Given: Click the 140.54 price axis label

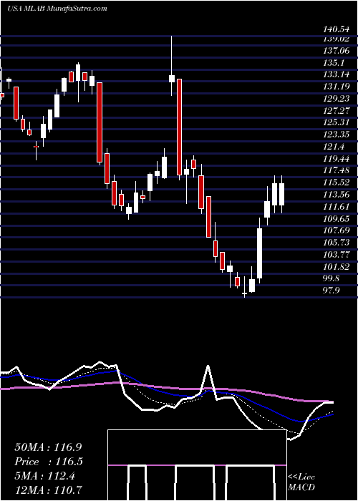Looking at the screenshot, I should 336,30.
